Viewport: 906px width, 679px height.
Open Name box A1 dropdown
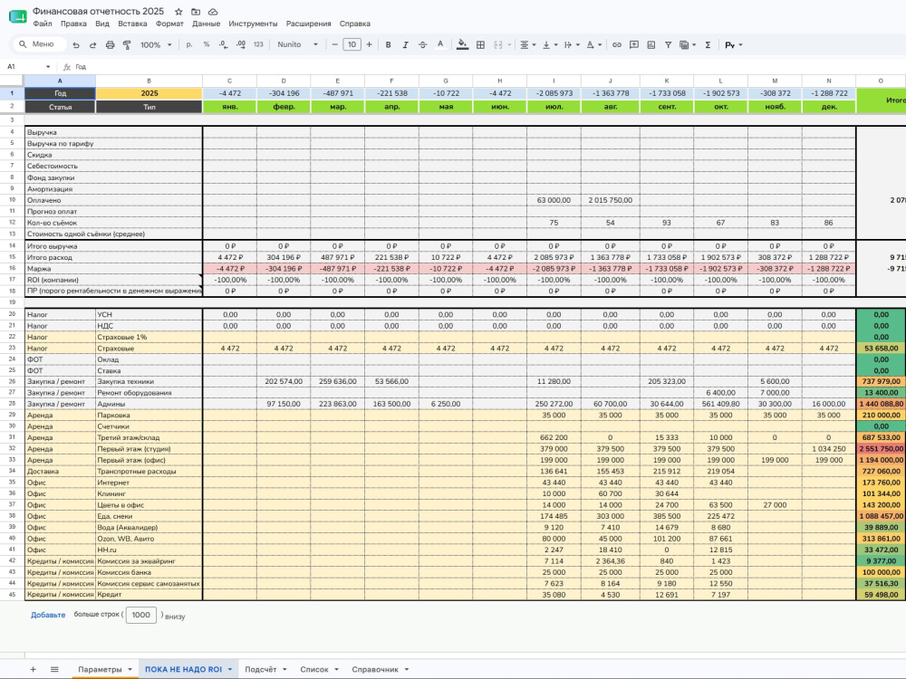(x=48, y=67)
